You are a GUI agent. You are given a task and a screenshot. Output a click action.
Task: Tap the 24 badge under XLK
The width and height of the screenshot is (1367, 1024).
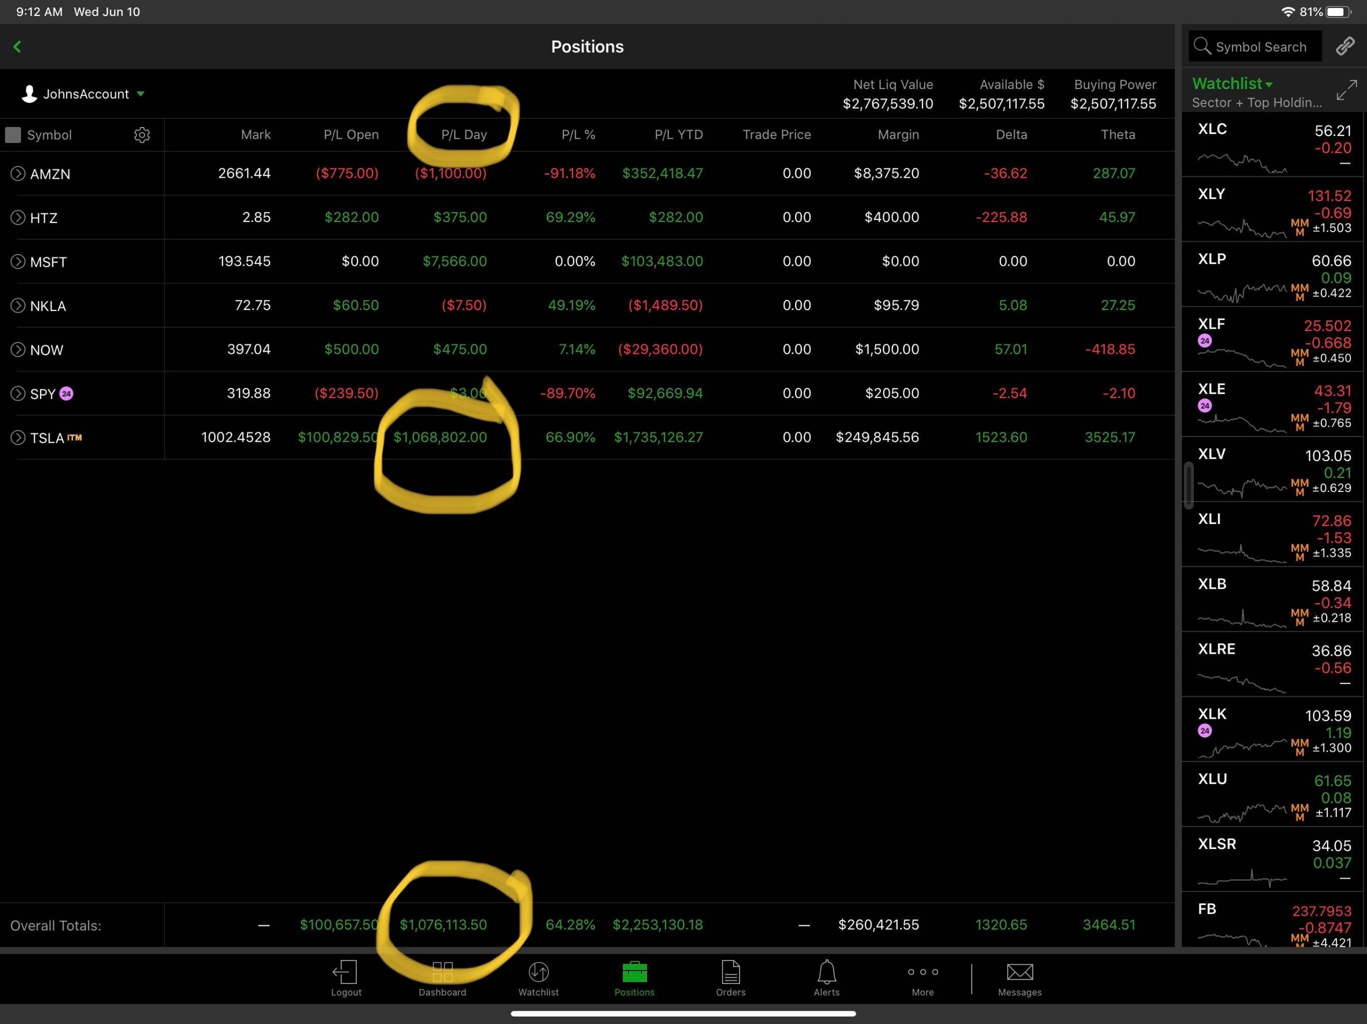[1205, 731]
